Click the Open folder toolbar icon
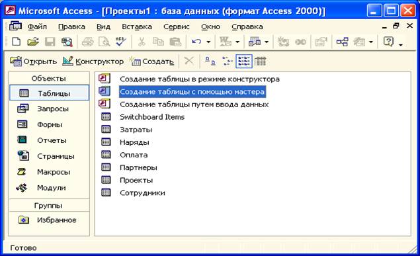420x256 pixels. point(33,42)
